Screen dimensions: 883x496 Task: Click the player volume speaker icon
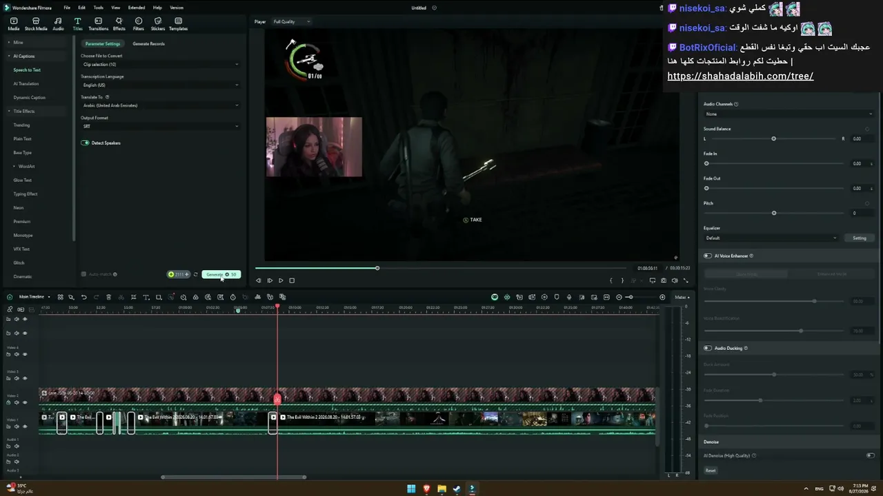[675, 280]
